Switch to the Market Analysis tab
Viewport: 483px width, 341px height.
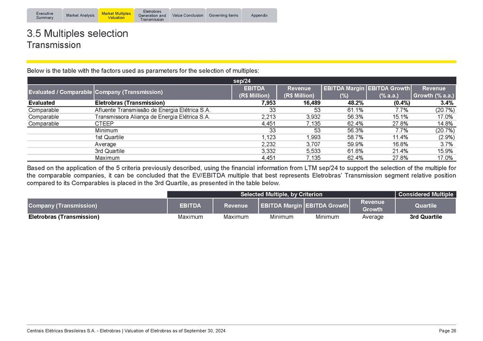click(x=80, y=15)
